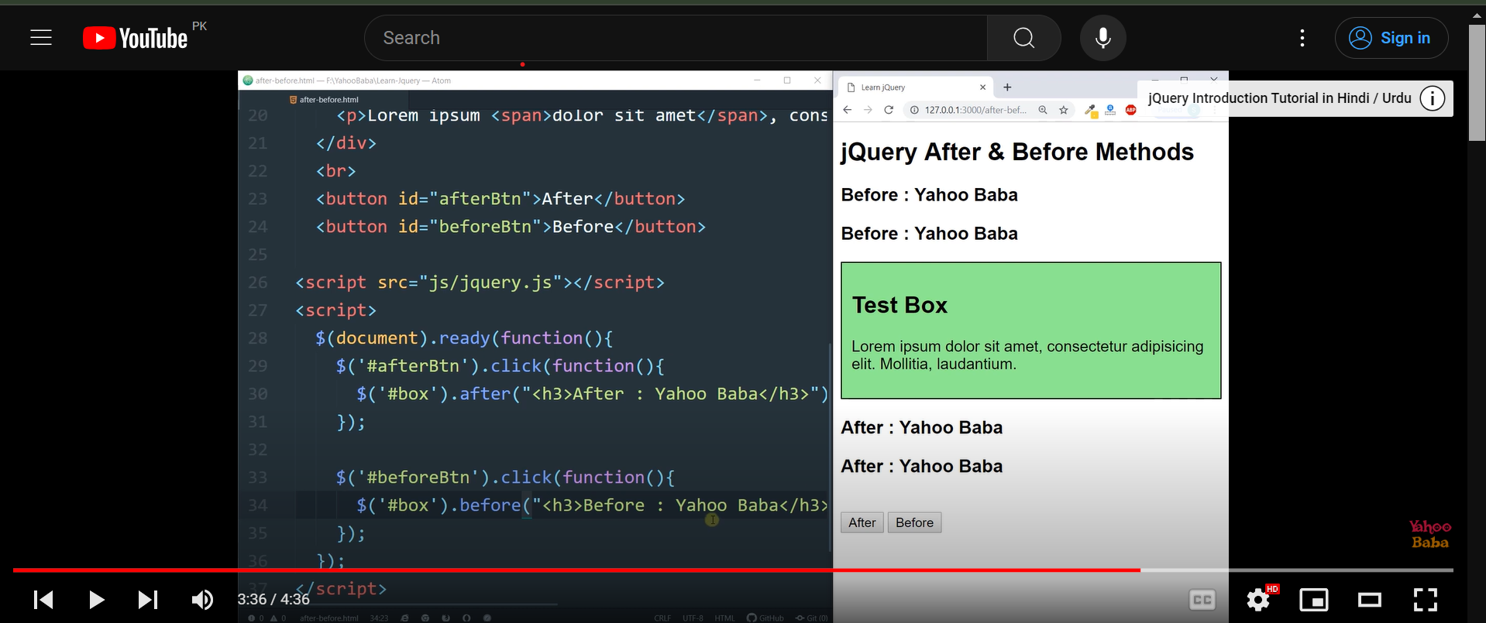Click the Yahoo Baba channel watermark
The width and height of the screenshot is (1486, 623).
[1429, 534]
